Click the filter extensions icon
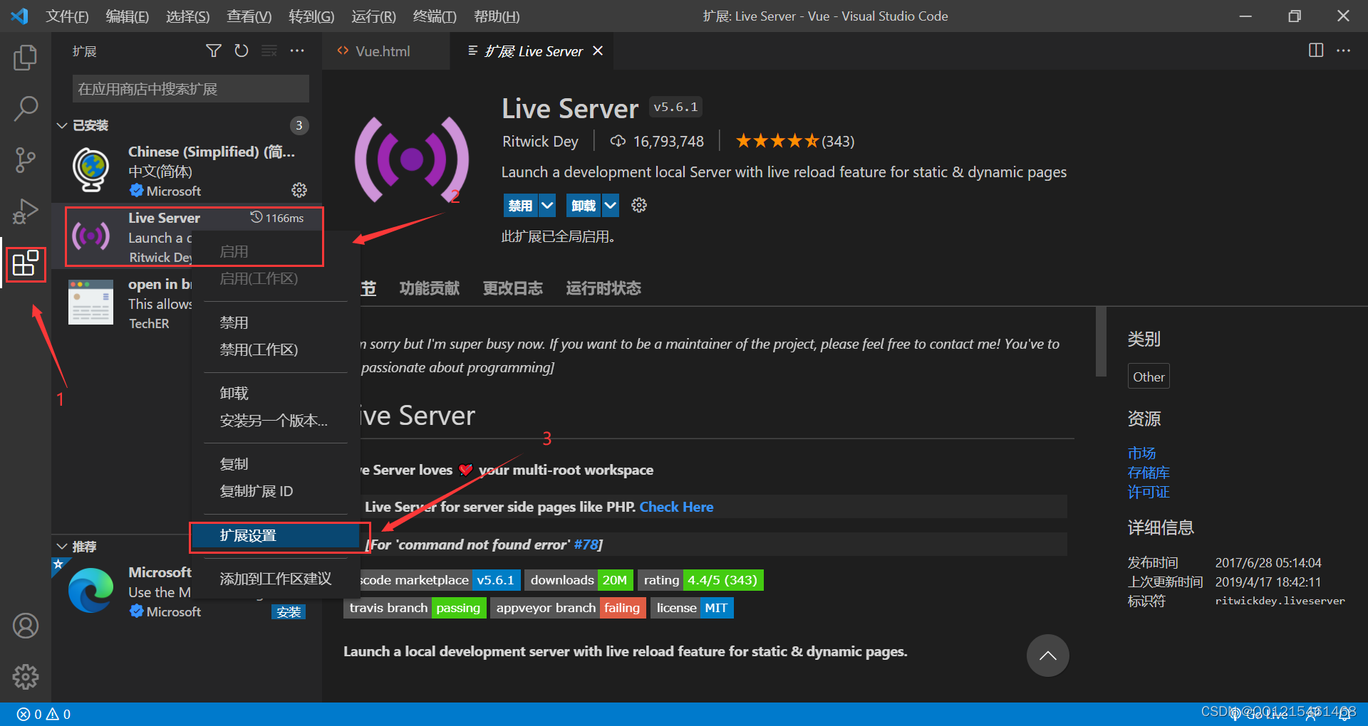 (x=213, y=51)
